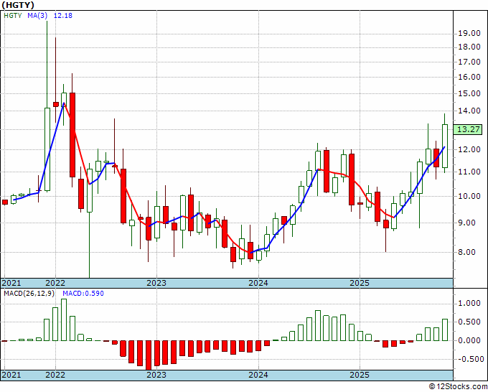Click the tallest green MACD bar in 2022

pos(64,319)
